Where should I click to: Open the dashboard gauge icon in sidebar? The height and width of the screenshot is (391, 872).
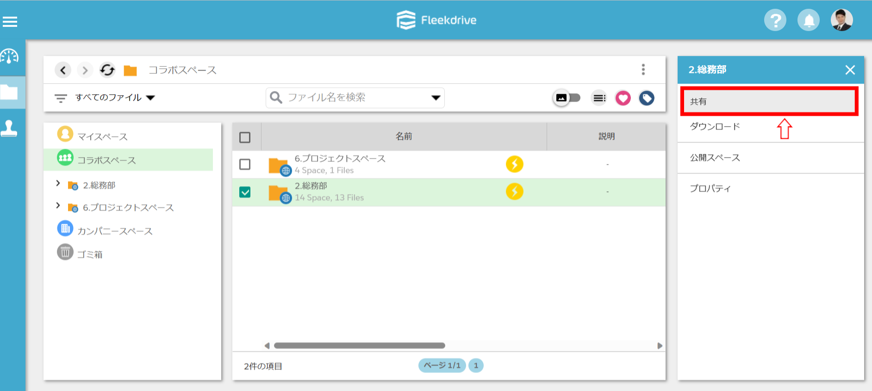[x=9, y=56]
